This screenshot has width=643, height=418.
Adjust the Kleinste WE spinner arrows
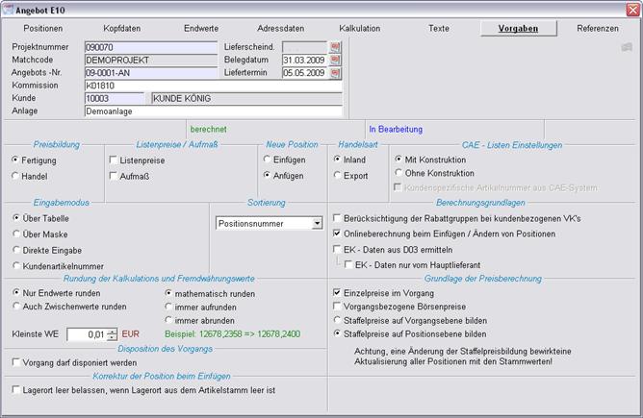coord(113,334)
